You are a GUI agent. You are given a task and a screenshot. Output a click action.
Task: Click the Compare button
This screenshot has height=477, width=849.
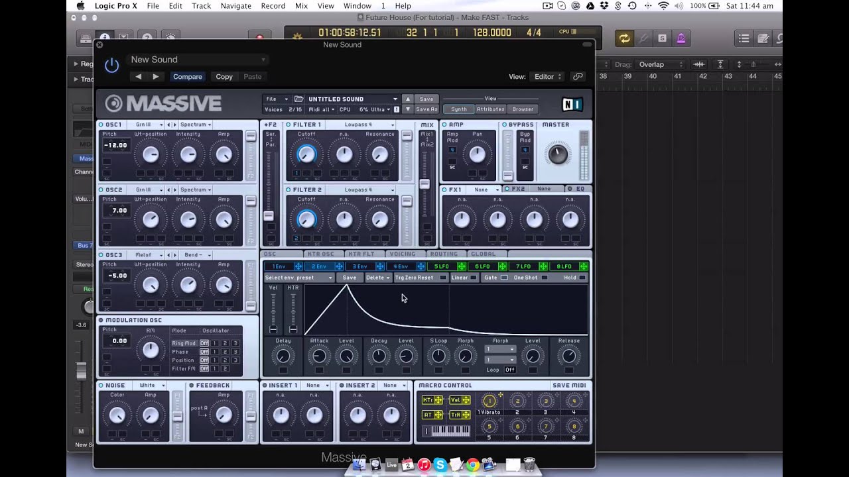tap(188, 76)
